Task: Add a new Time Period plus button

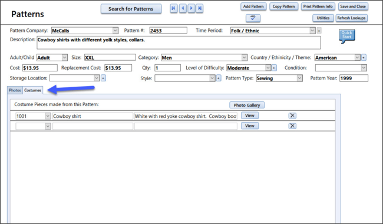Action: 319,31
